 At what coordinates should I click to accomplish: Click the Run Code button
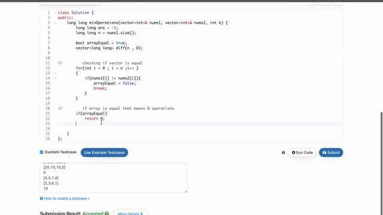(x=302, y=153)
